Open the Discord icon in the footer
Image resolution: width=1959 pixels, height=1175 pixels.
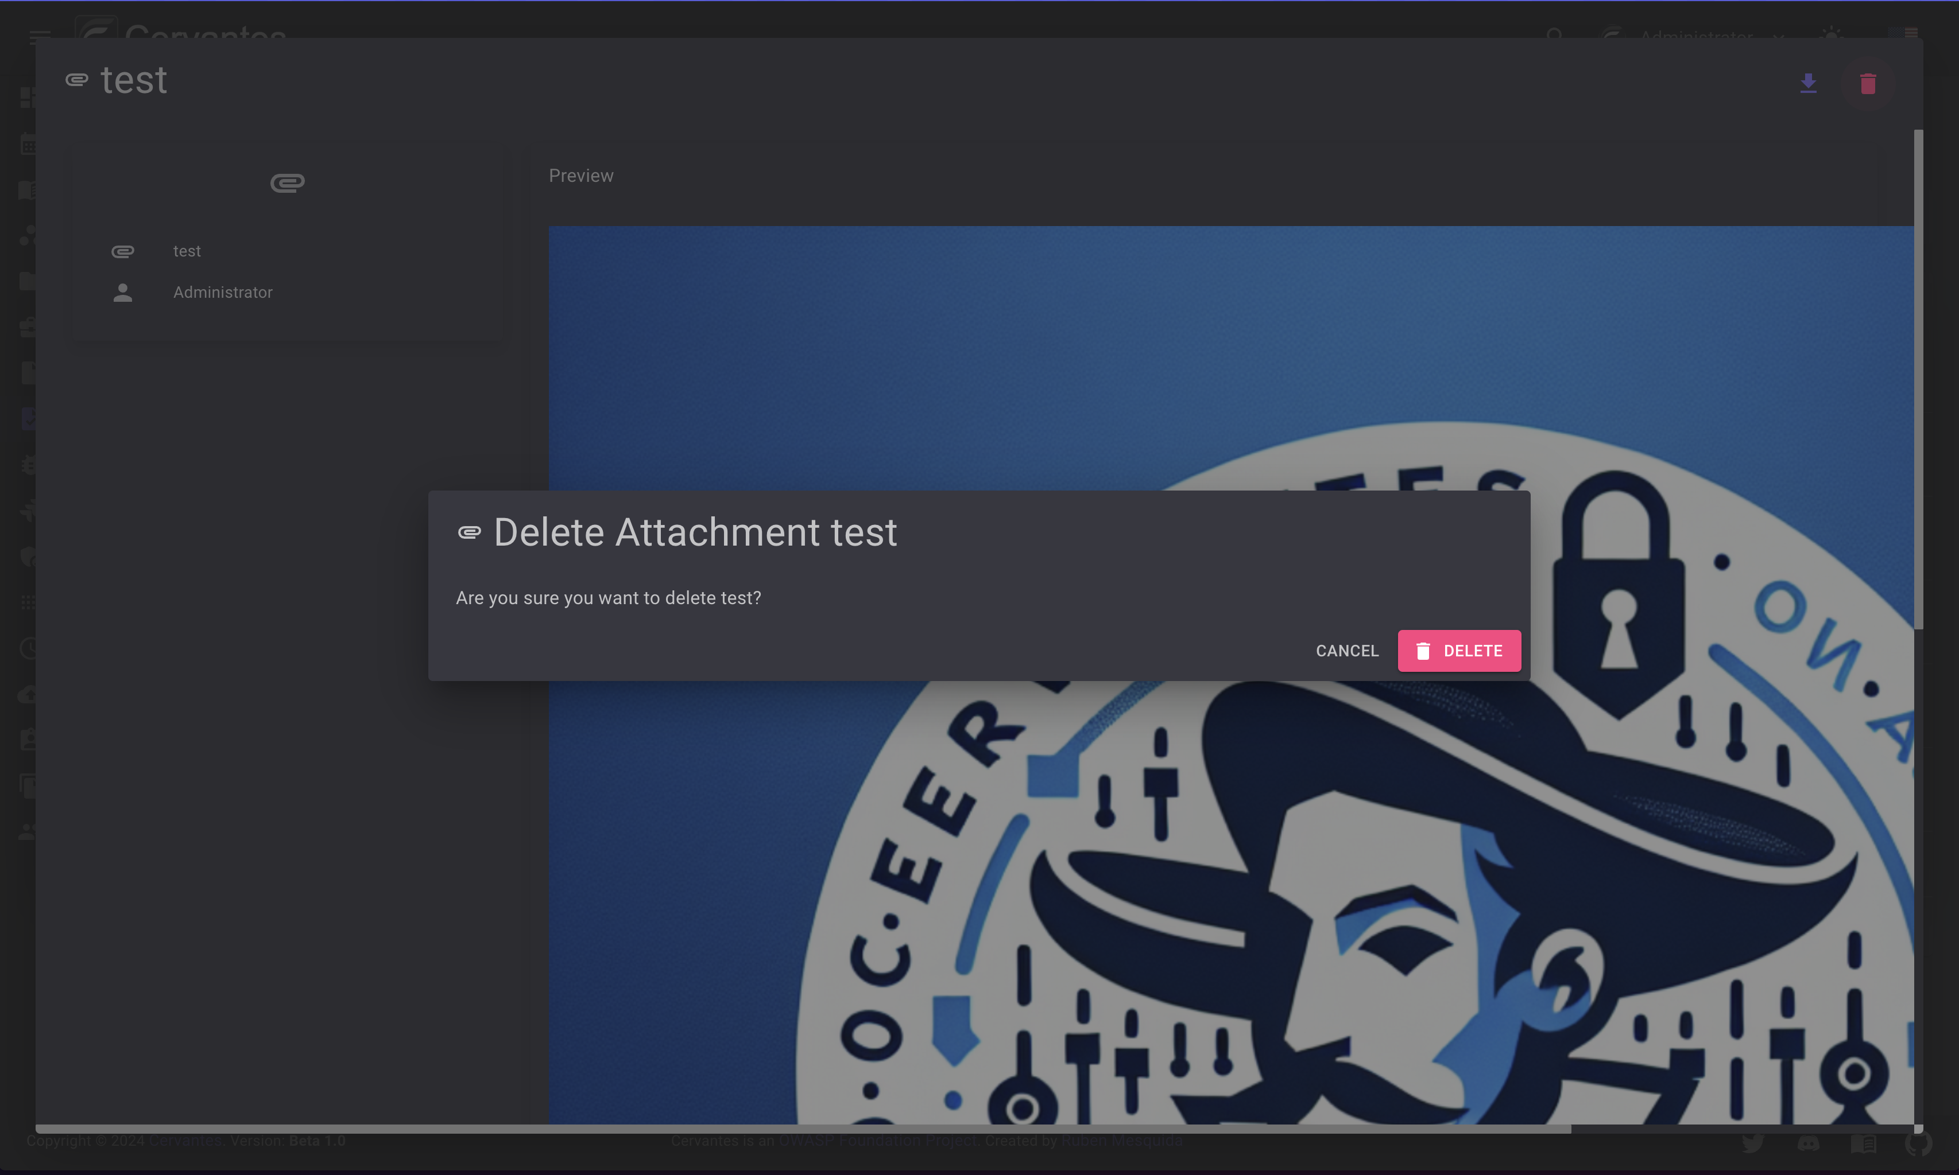pos(1807,1142)
